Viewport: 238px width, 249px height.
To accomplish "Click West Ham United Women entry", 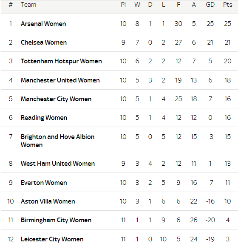I will (x=58, y=164).
